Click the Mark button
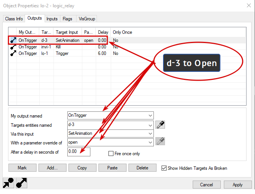The width and height of the screenshot is (255, 194). (22, 167)
